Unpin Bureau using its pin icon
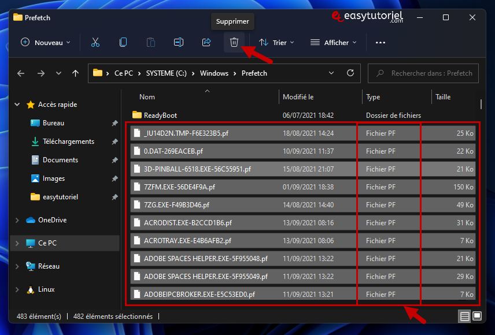Screen dimensions: 495x335 pos(114,123)
